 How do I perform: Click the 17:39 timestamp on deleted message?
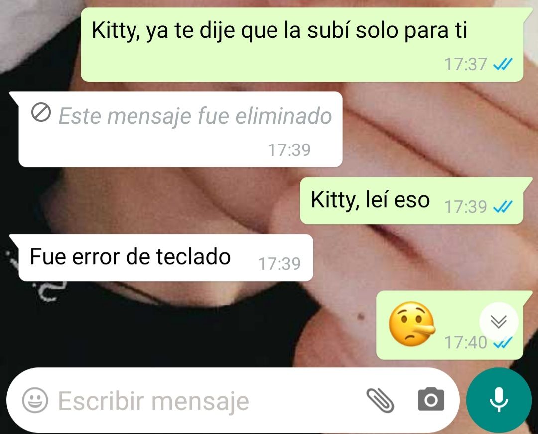(x=289, y=150)
